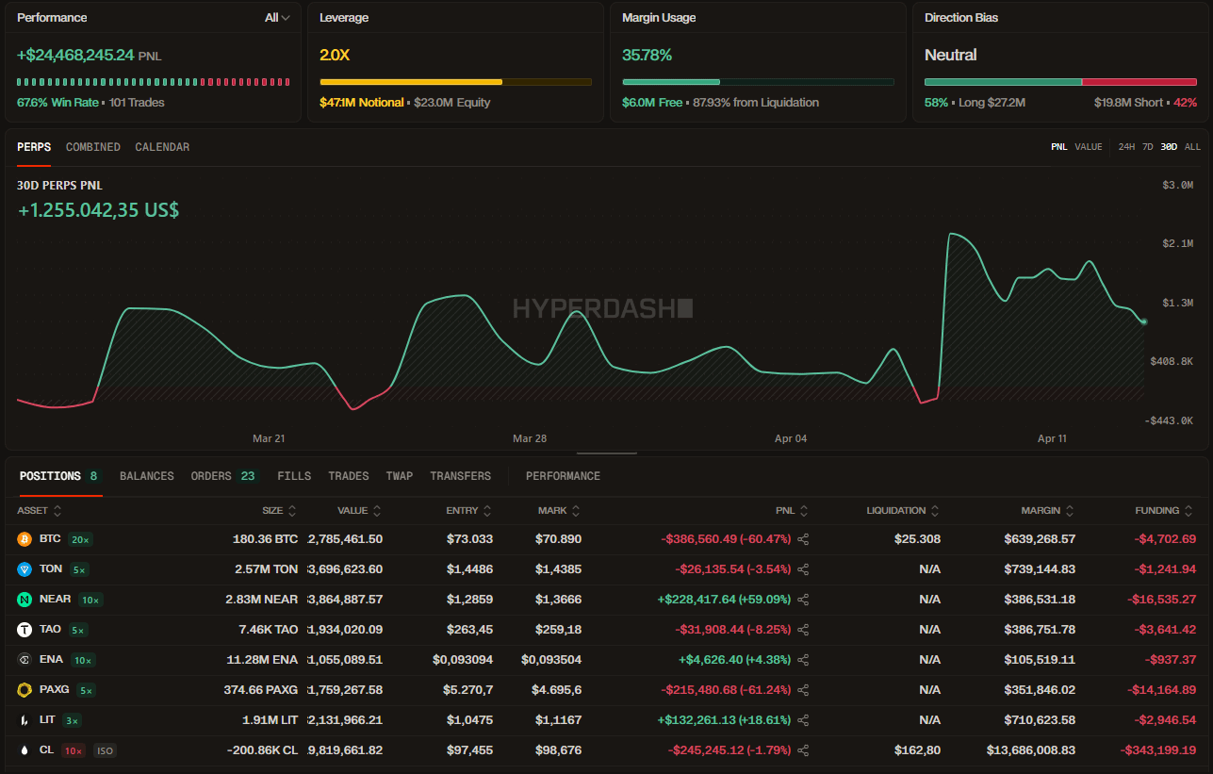Open the FILLS tab
The width and height of the screenshot is (1213, 774).
pos(294,476)
